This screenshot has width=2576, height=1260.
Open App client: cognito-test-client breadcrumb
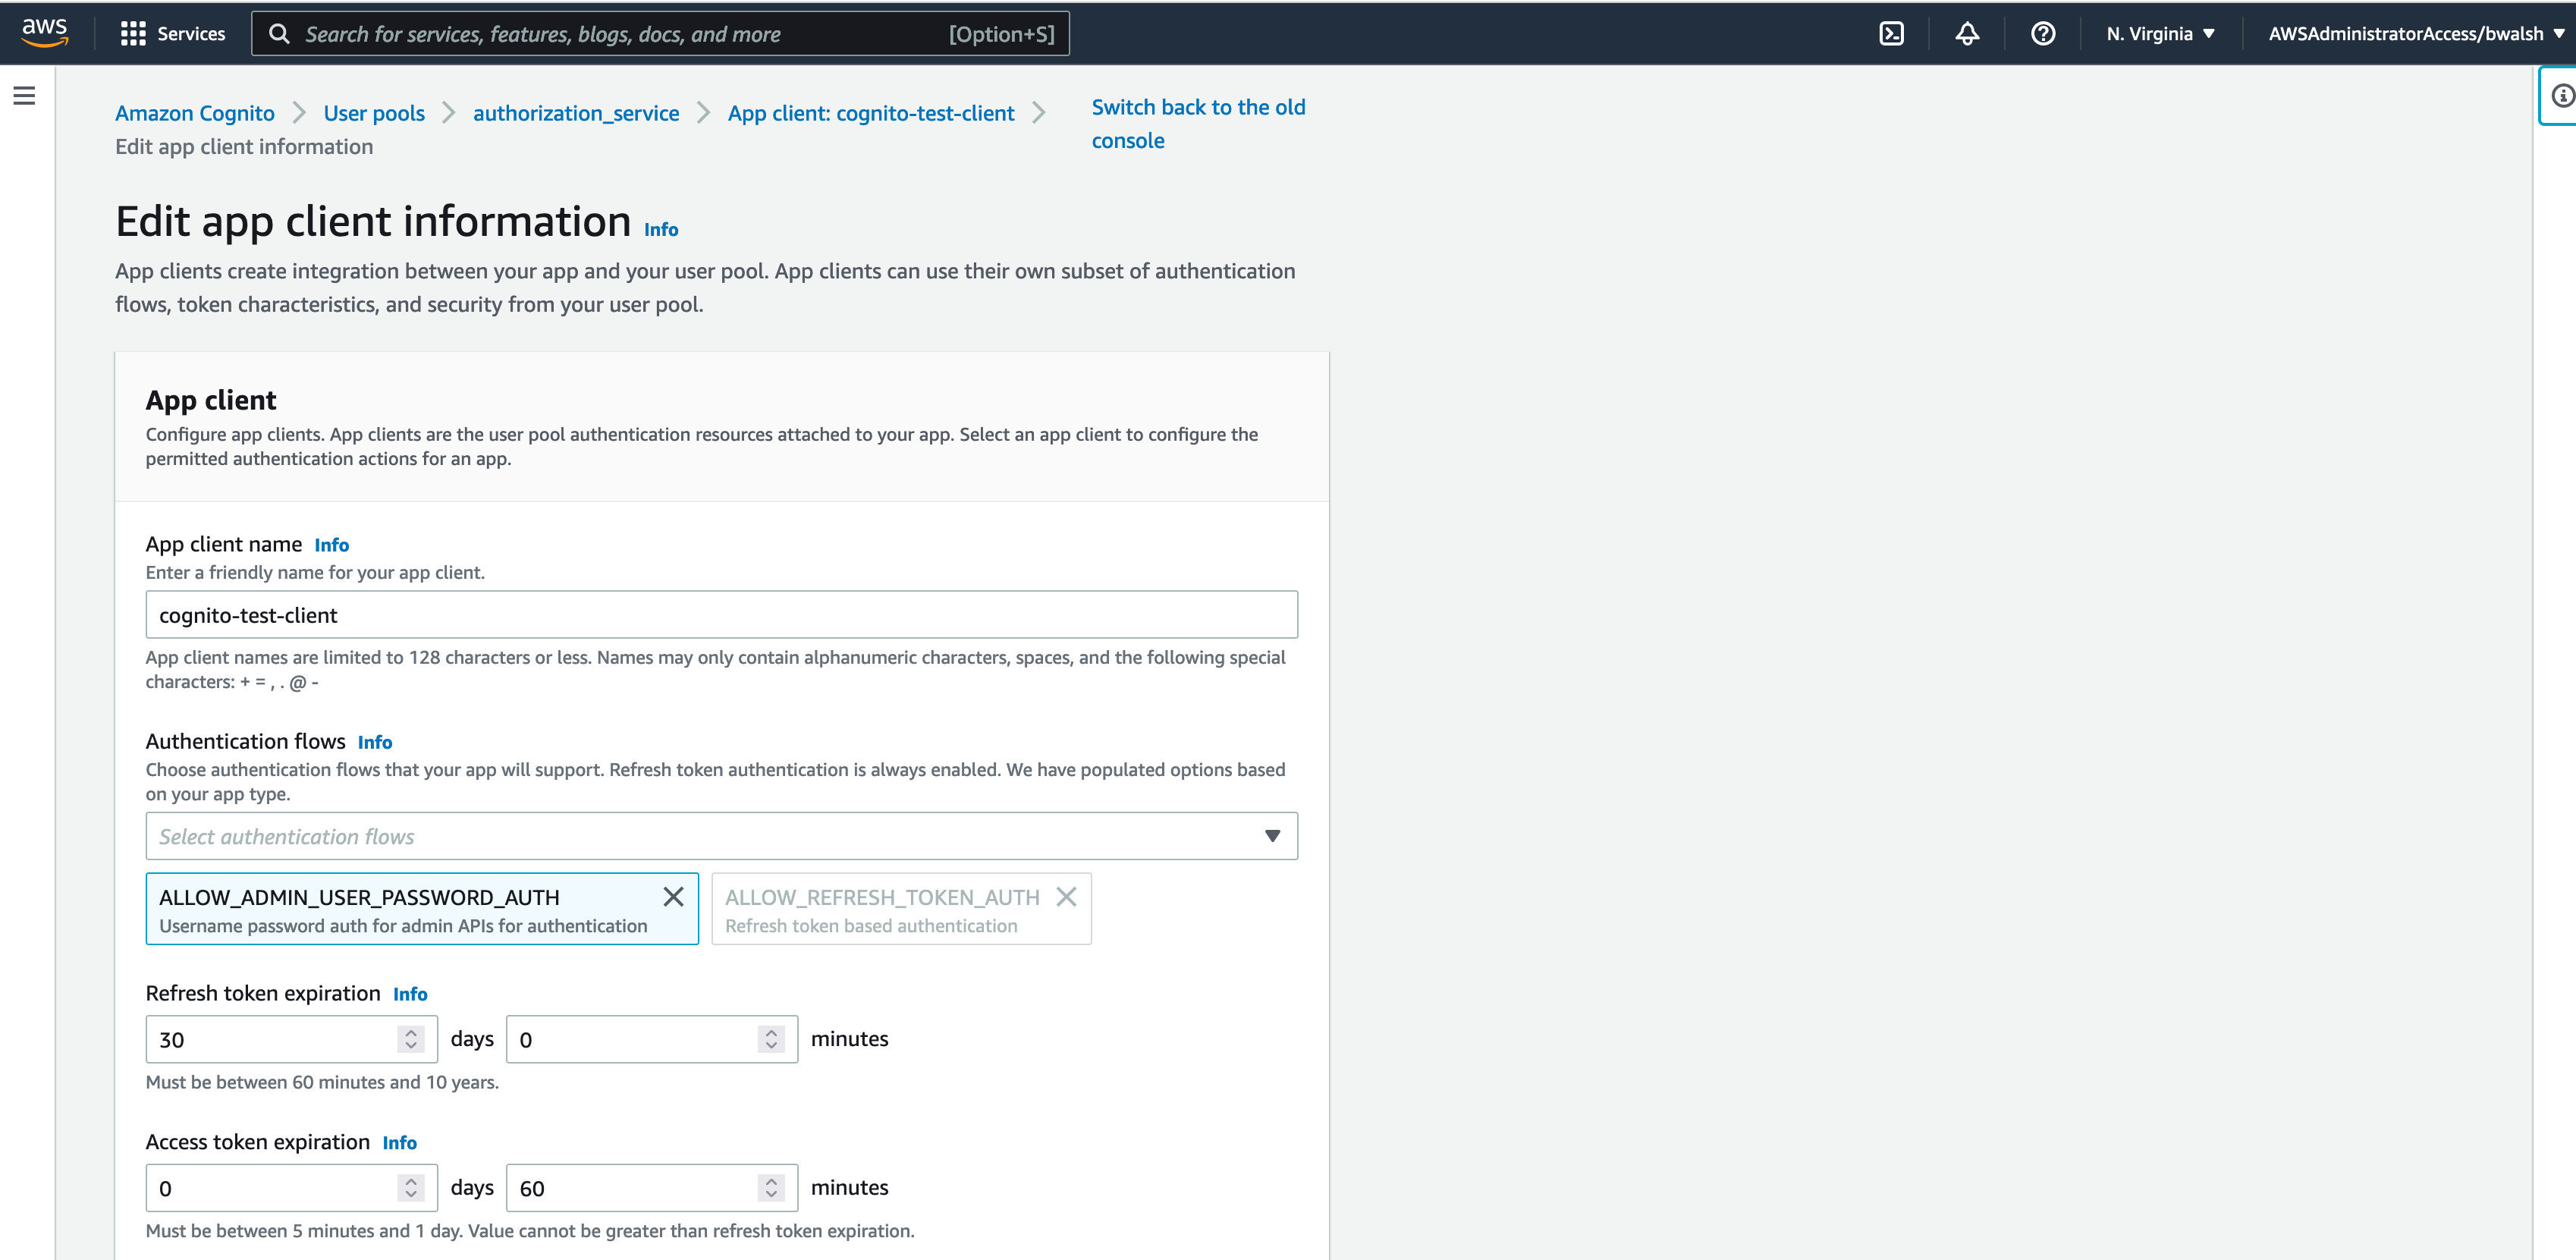pos(871,113)
